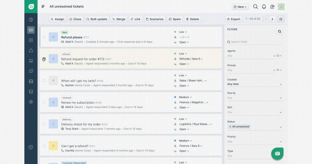Go to previous page of tickets
This screenshot has height=164, width=312.
coord(266,19)
